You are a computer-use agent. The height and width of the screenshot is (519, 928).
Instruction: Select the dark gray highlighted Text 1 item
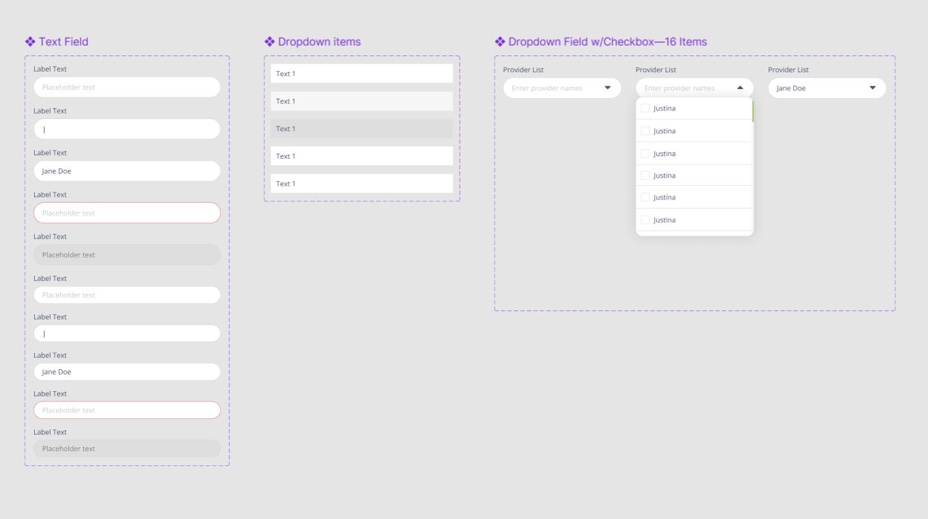361,128
